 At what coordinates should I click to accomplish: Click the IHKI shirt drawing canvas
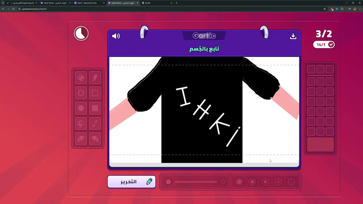pos(204,110)
